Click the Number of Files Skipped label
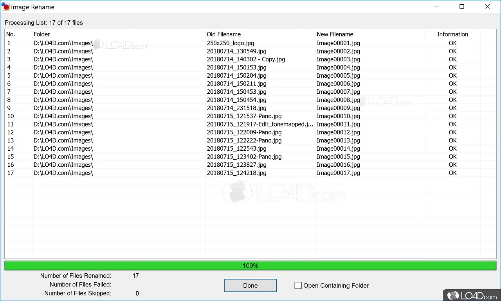The image size is (501, 301). (x=77, y=293)
